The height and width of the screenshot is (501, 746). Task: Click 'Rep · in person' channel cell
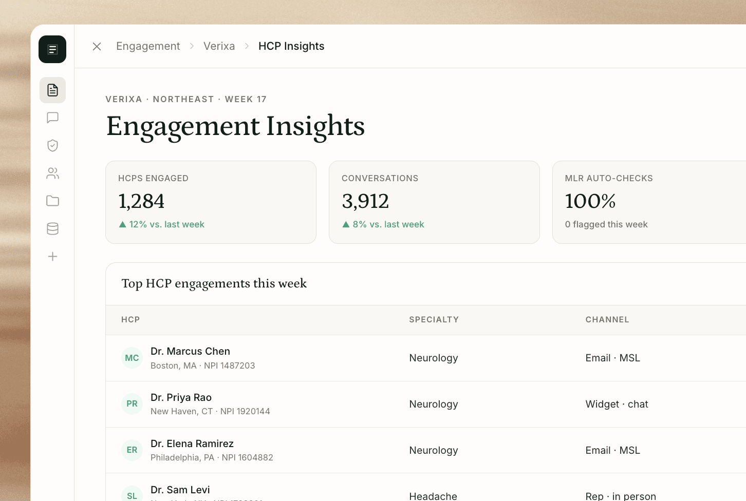click(621, 496)
